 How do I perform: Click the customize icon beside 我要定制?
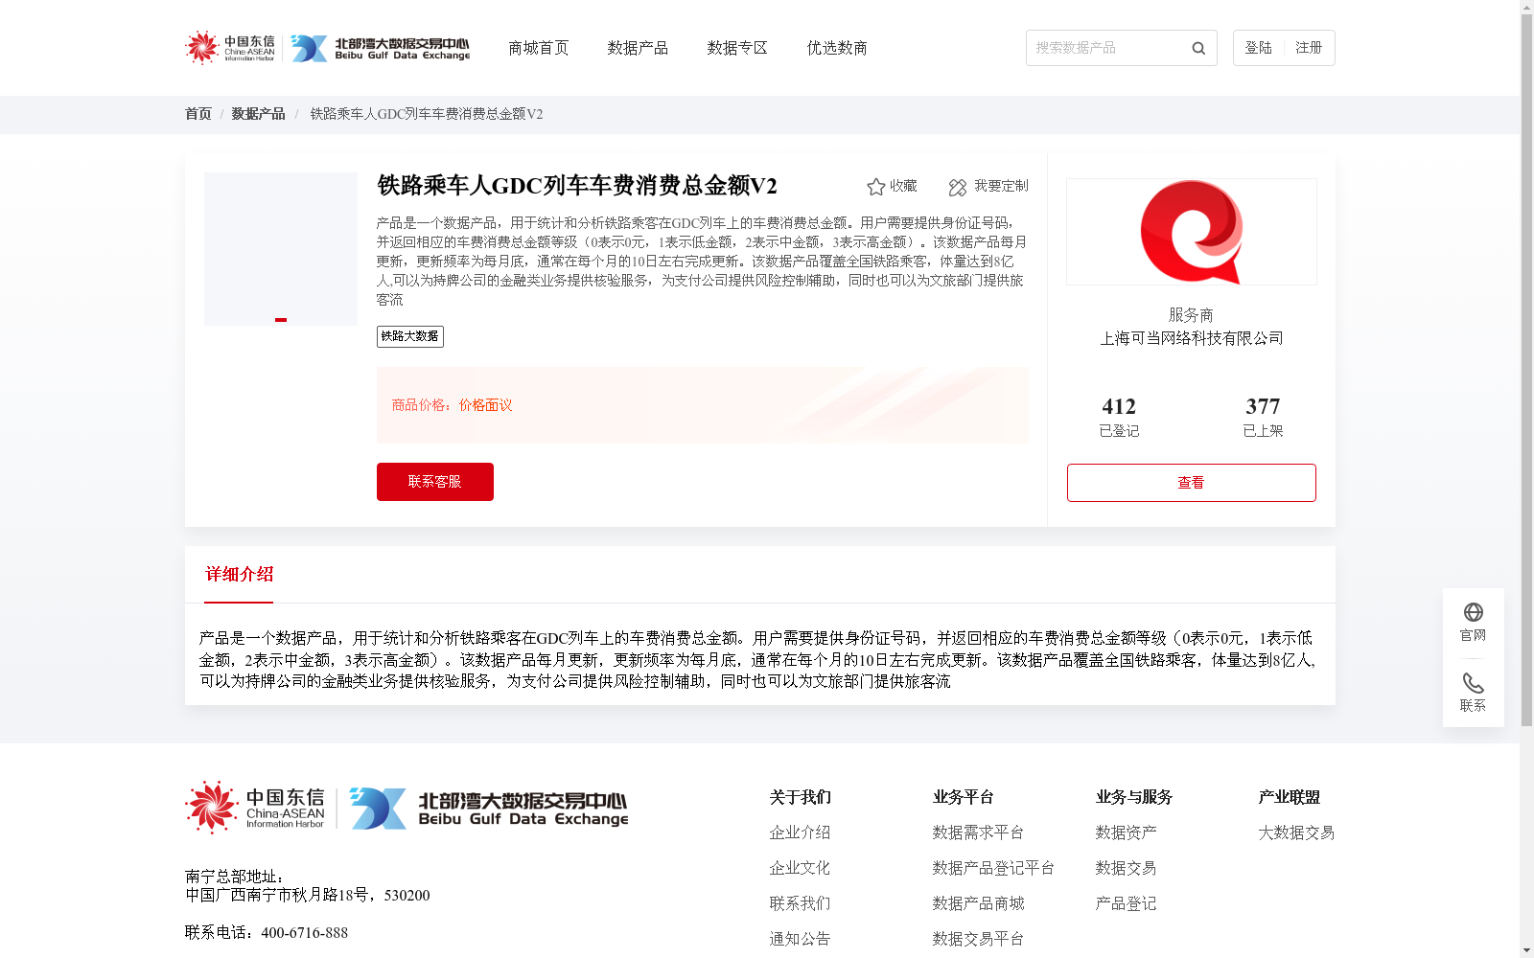[x=958, y=187]
